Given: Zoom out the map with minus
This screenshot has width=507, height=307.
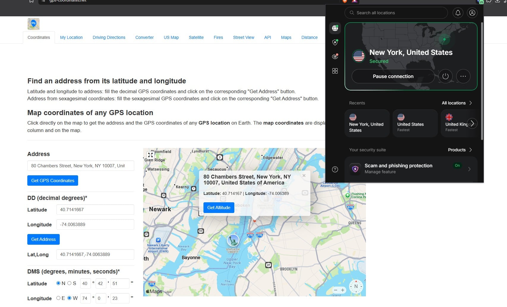Looking at the screenshot, I should point(336,290).
